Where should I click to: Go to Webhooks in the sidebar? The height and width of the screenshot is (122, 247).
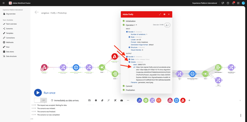tap(10, 43)
